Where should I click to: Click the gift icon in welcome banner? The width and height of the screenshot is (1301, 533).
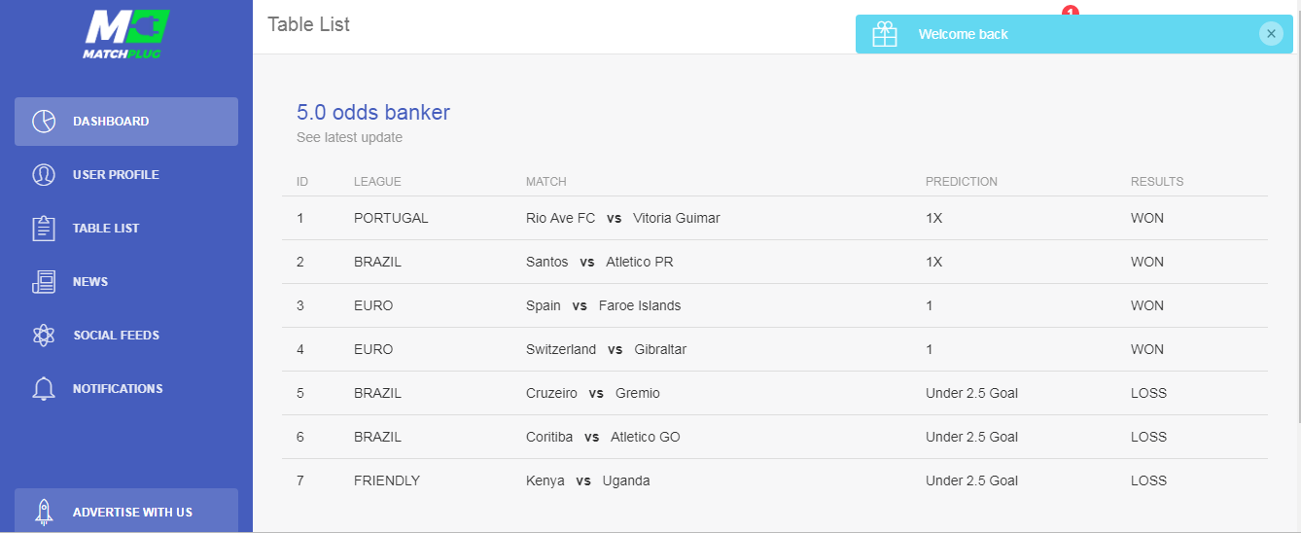pos(885,34)
